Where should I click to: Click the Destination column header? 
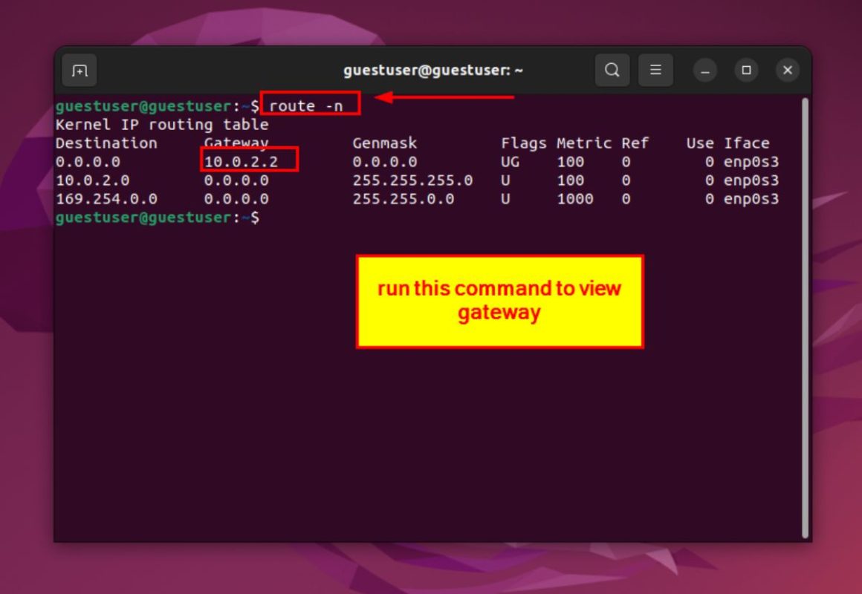106,143
